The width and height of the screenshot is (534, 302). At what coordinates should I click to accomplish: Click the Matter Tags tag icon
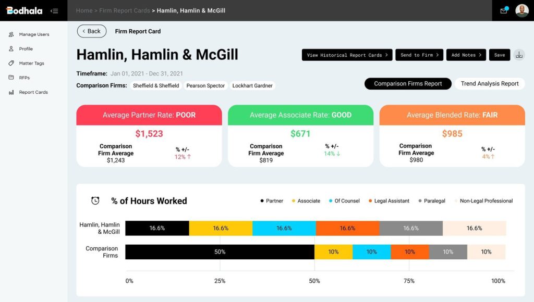(x=11, y=63)
